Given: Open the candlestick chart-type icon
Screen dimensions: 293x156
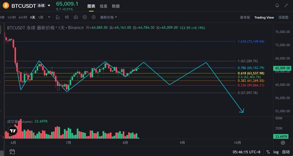Looking at the screenshot, I should (67, 17).
